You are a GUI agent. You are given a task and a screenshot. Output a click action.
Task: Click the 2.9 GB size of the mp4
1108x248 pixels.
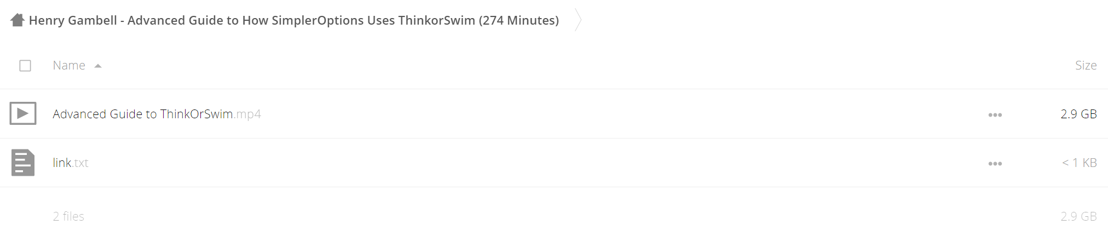click(1078, 114)
